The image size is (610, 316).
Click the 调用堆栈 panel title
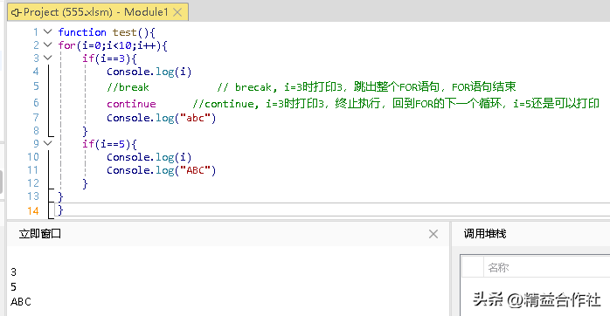485,234
